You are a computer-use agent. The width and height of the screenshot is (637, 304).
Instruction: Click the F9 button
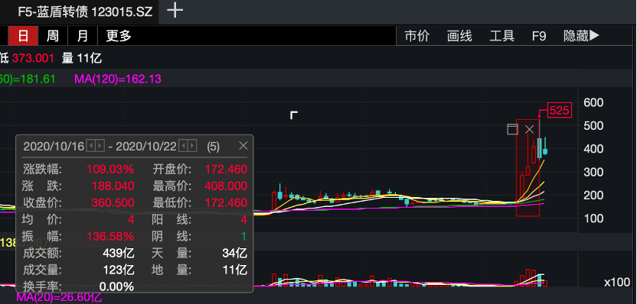tap(539, 36)
